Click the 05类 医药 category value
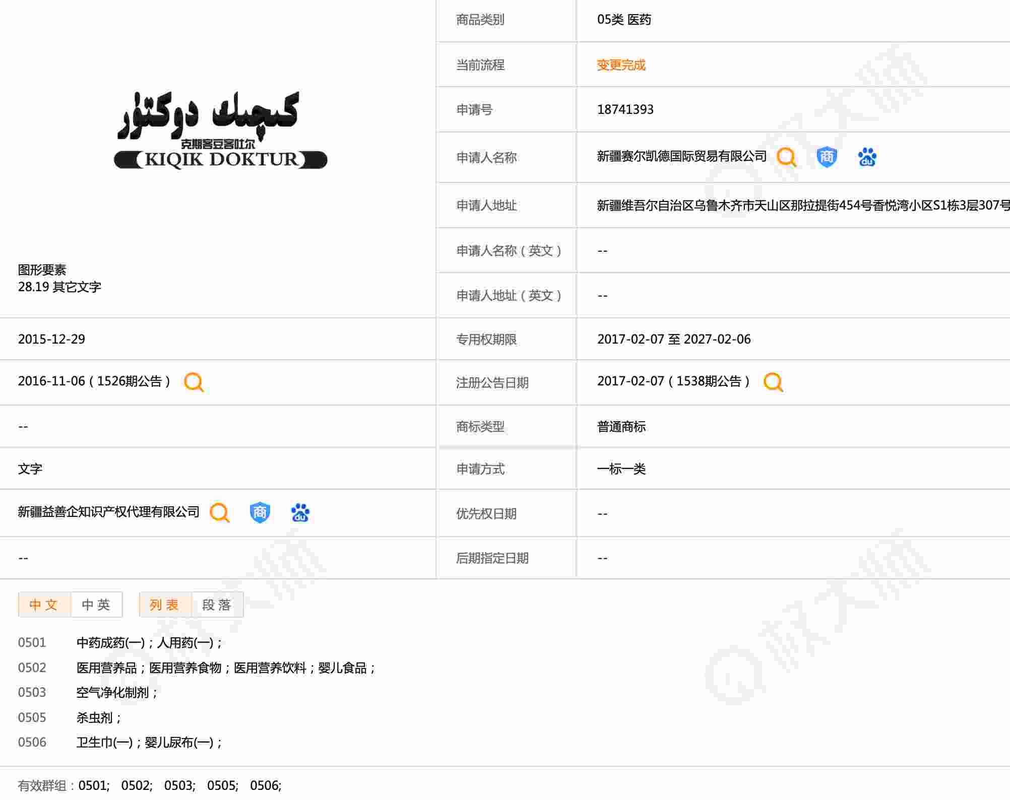Image resolution: width=1010 pixels, height=800 pixels. [x=624, y=20]
